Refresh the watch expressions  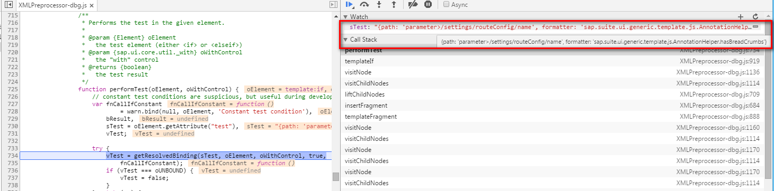(x=755, y=17)
